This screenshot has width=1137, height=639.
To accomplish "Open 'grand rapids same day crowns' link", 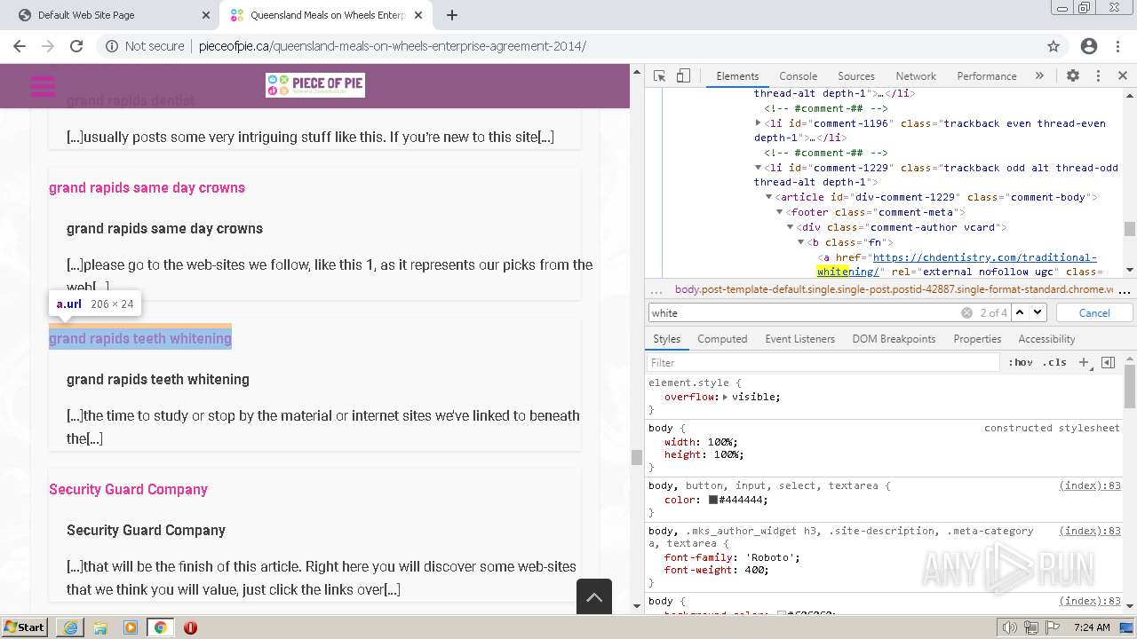I will coord(147,187).
